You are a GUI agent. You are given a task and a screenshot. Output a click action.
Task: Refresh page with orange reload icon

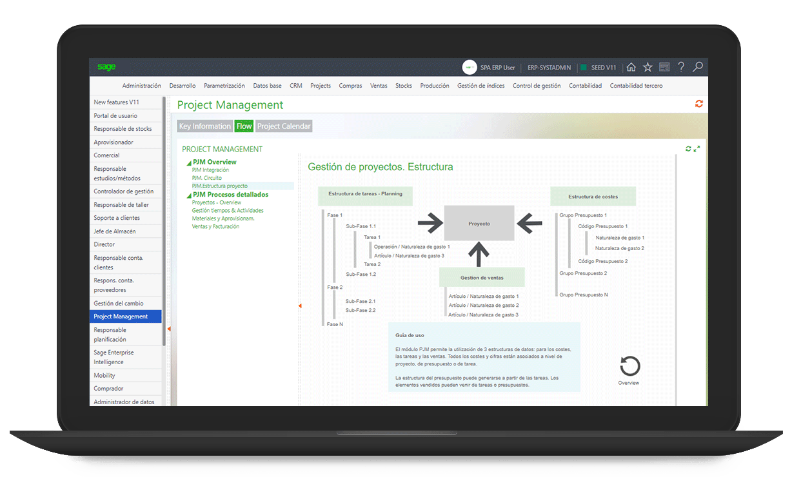(699, 104)
